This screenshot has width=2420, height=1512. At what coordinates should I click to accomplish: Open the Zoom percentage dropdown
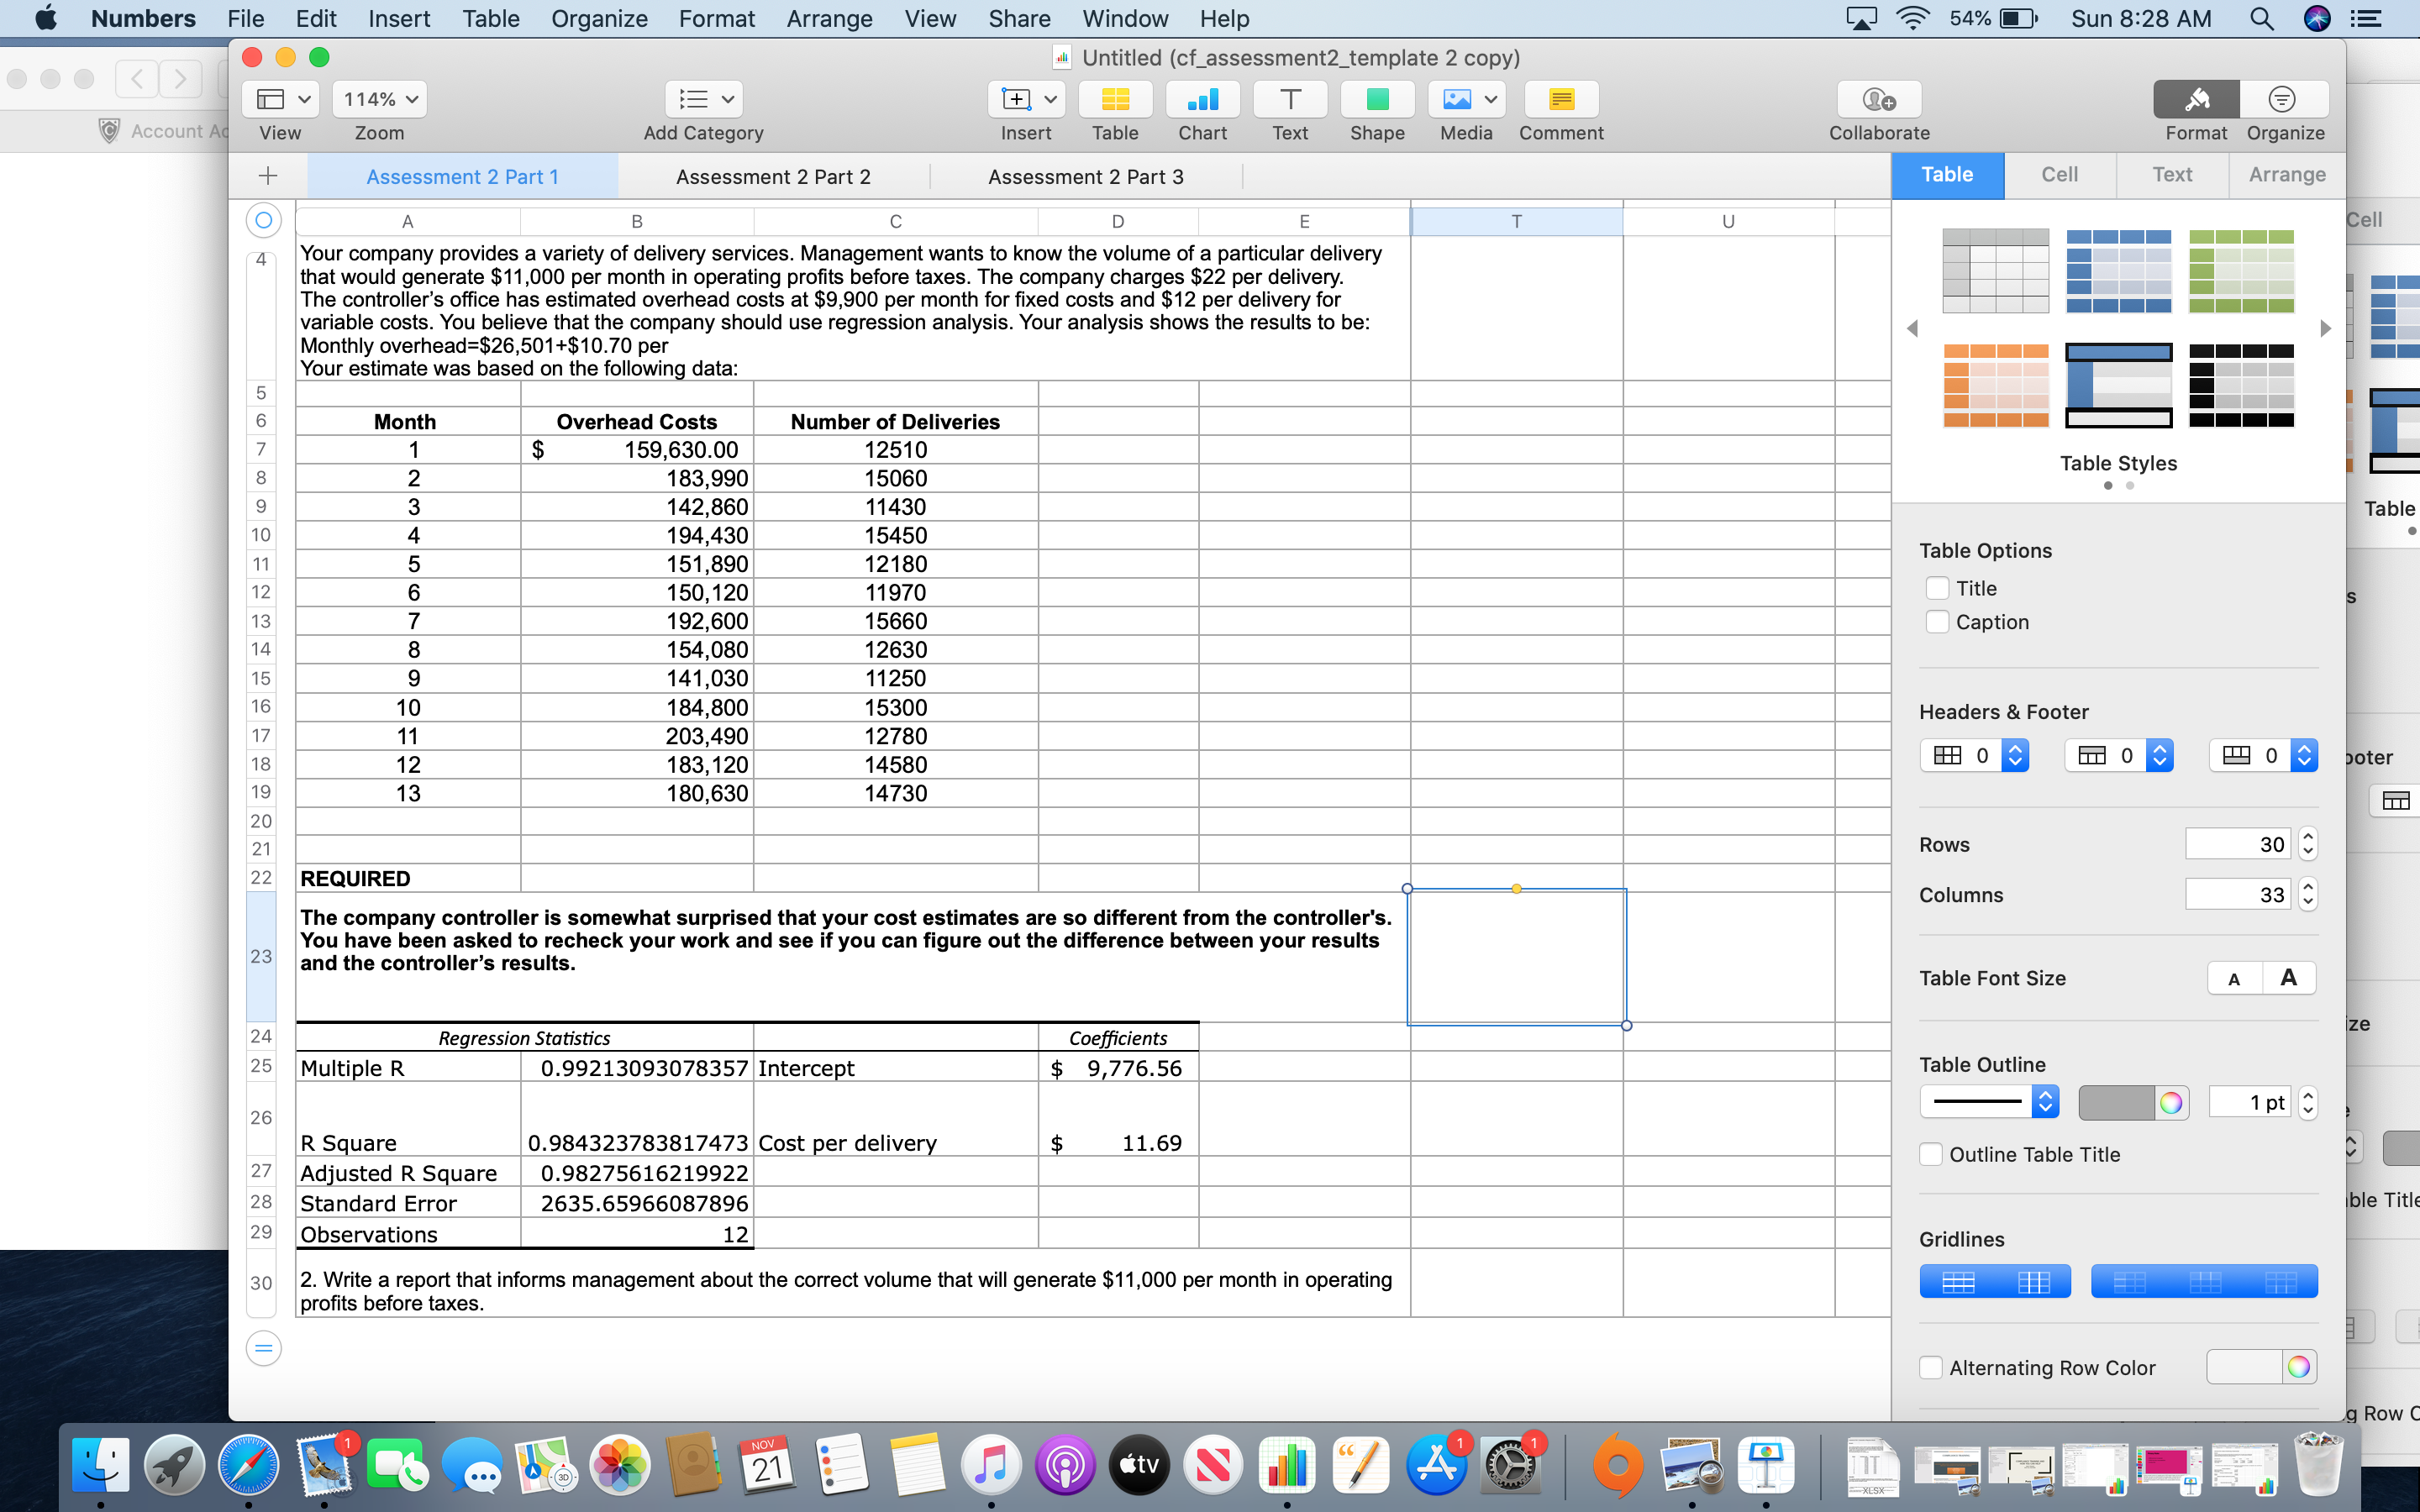pyautogui.click(x=378, y=99)
